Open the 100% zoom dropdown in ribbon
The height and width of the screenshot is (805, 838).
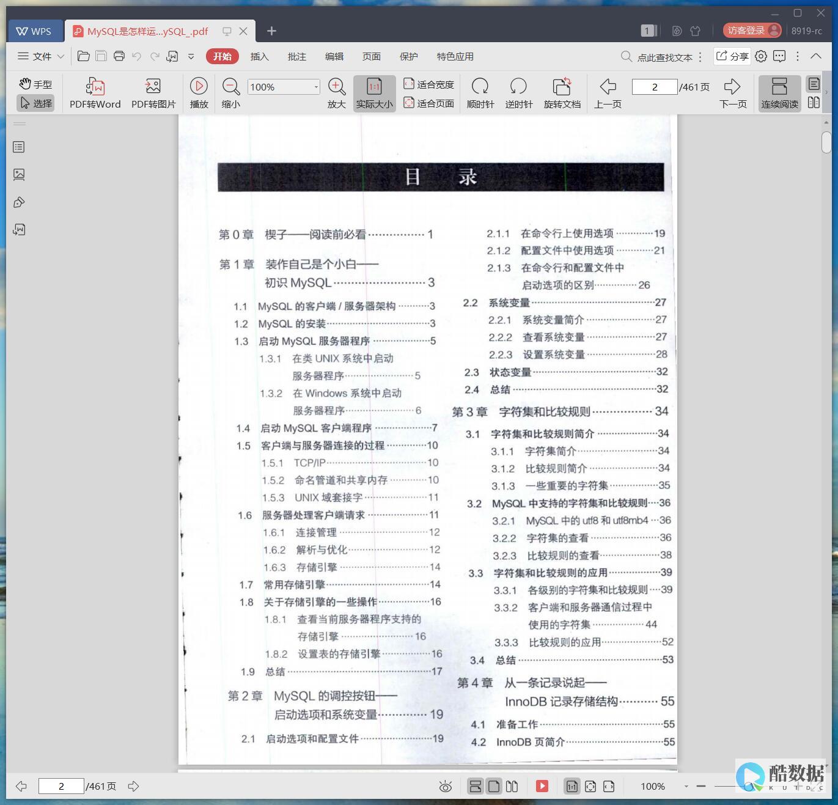coord(316,87)
